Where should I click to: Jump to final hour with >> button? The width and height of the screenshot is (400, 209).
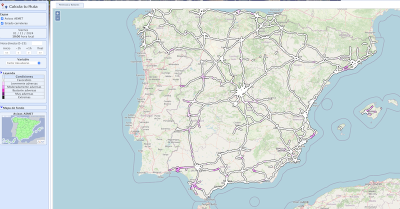pyautogui.click(x=40, y=52)
